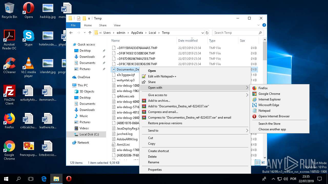Screen dimensions: 328x184
Task: Select hadskip.jpg desktop image file
Action: 48,10
